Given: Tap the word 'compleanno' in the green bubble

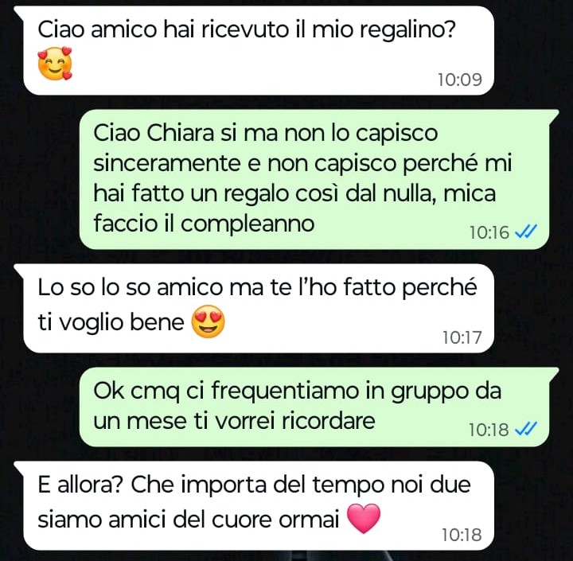Looking at the screenshot, I should click(x=248, y=224).
